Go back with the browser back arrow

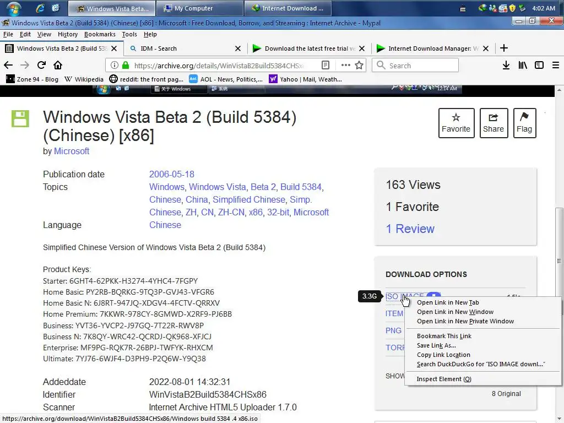click(x=8, y=65)
